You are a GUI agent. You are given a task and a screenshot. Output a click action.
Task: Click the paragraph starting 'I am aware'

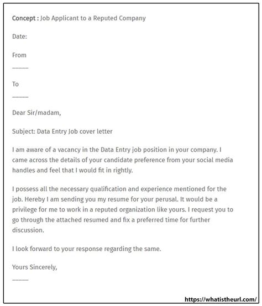click(123, 160)
